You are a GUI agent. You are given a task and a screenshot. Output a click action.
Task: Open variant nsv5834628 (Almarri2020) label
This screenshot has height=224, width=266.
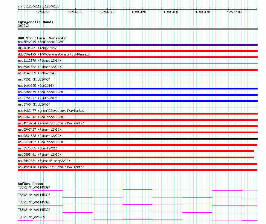39,136
